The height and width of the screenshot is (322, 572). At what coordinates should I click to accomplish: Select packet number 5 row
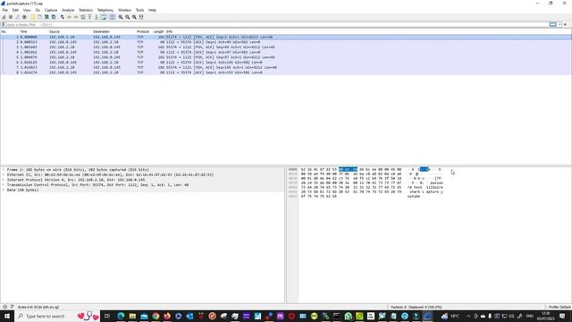[286, 57]
